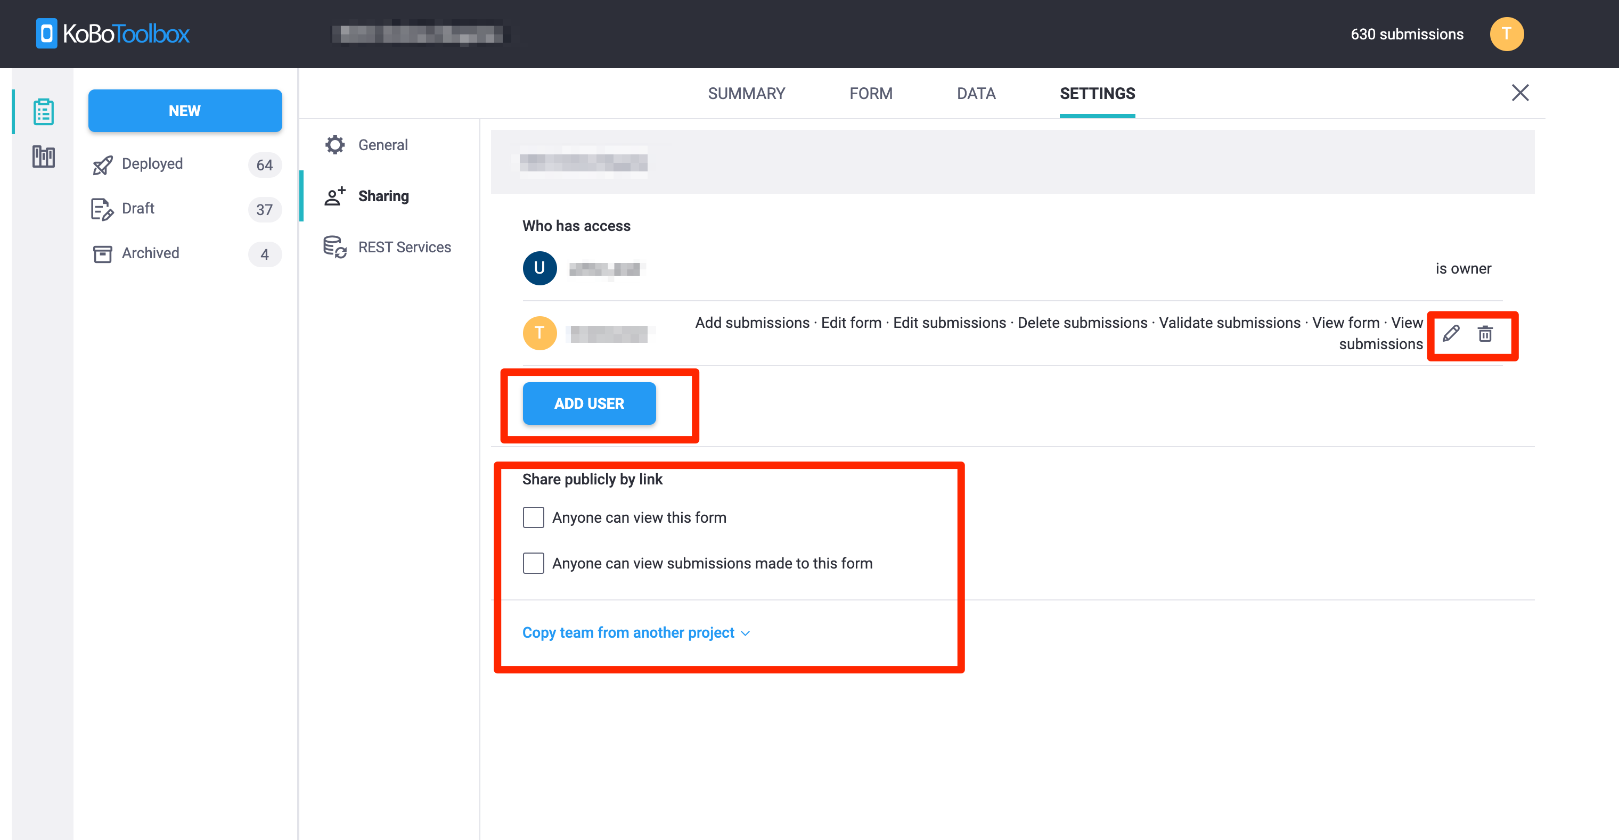Check 'Anyone can view submissions made to this form'
Image resolution: width=1619 pixels, height=840 pixels.
coord(533,563)
